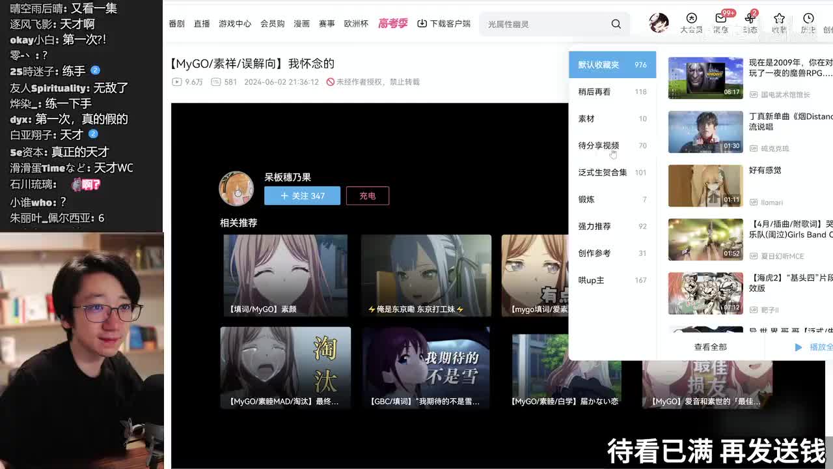
Task: Click the 9.6万 play count
Action: point(187,82)
